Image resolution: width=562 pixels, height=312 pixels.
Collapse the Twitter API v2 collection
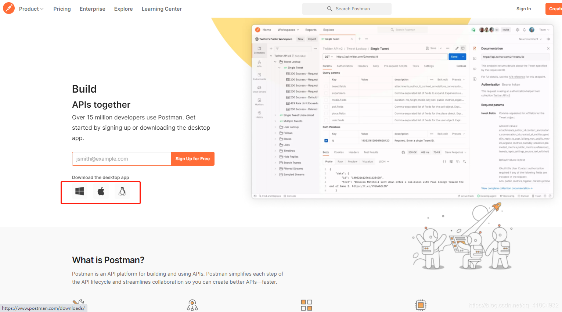[271, 56]
